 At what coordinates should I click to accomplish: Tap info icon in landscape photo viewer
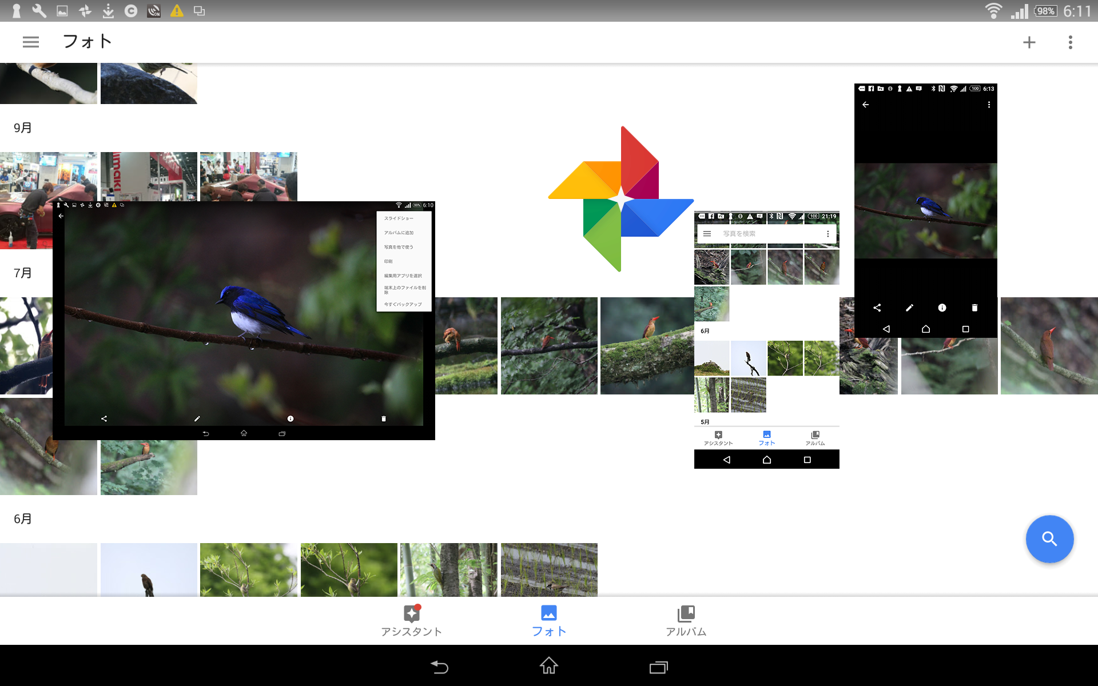tap(291, 418)
